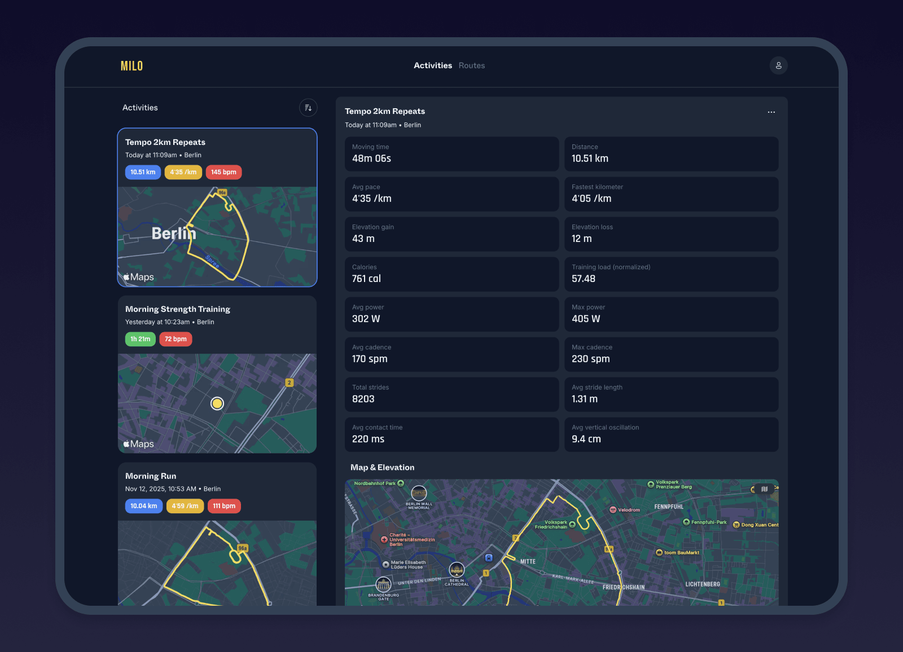Click the Berlin Cathedral landmark icon
The image size is (903, 652).
point(457,570)
